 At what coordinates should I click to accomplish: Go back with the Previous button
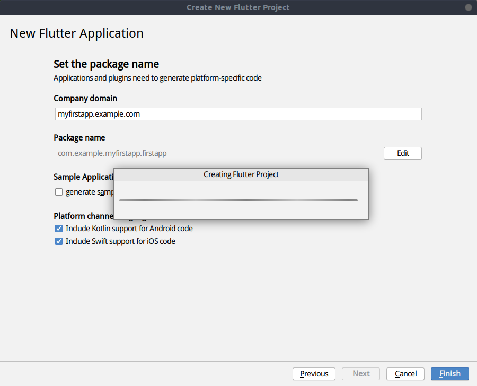pyautogui.click(x=314, y=374)
